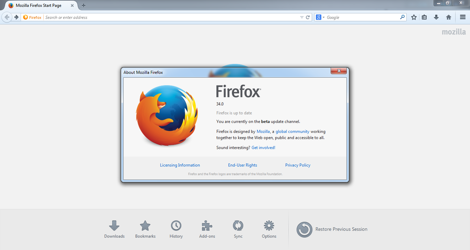Open Privacy Policy link

298,165
